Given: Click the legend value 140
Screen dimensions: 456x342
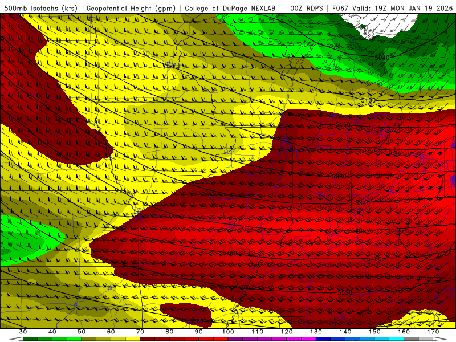Looking at the screenshot, I should [x=345, y=332].
